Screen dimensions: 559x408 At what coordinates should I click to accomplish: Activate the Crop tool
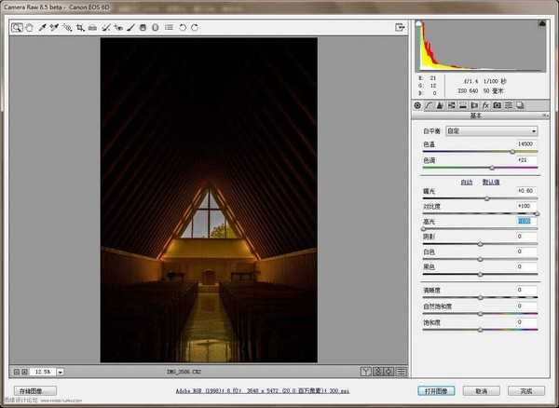point(80,28)
